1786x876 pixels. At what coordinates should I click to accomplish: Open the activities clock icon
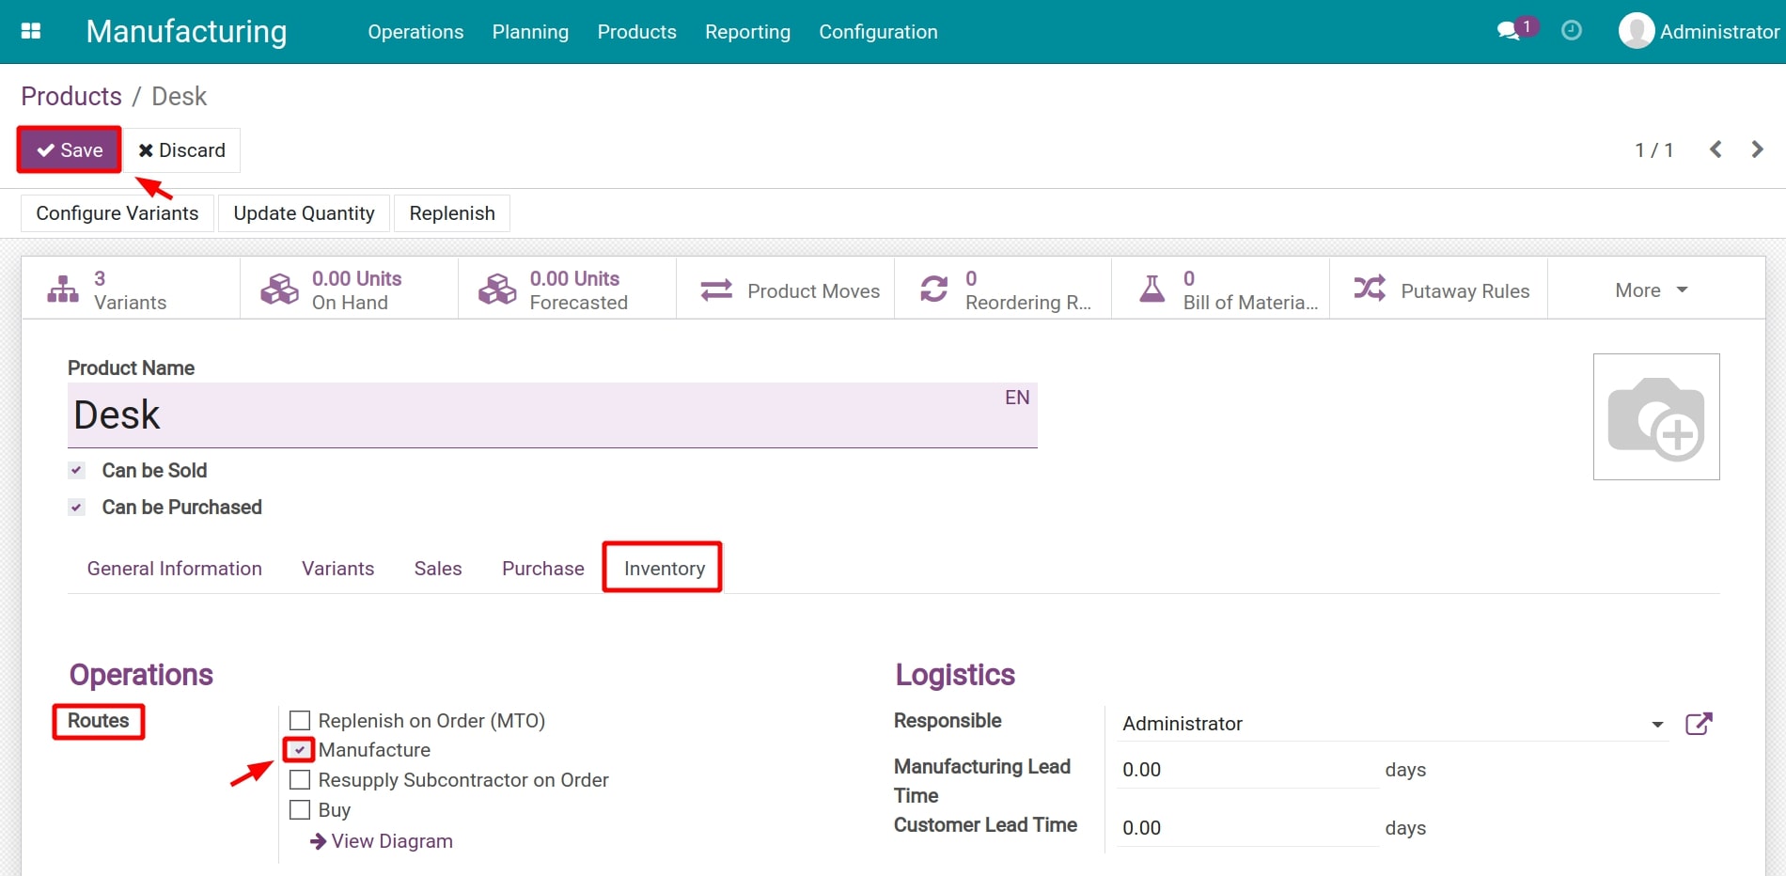pyautogui.click(x=1571, y=31)
